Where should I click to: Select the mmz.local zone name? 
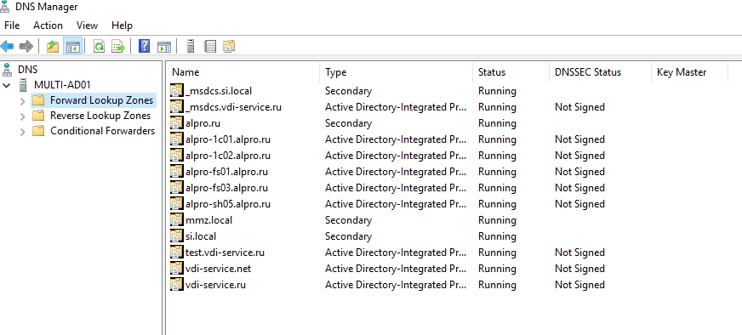pos(208,220)
